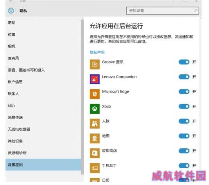
Task: Open the 隐私声明 link
Action: click(x=97, y=52)
